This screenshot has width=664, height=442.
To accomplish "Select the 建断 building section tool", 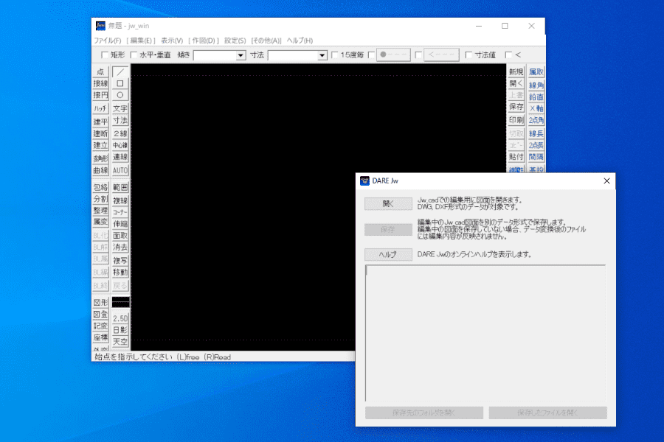I will click(x=100, y=133).
